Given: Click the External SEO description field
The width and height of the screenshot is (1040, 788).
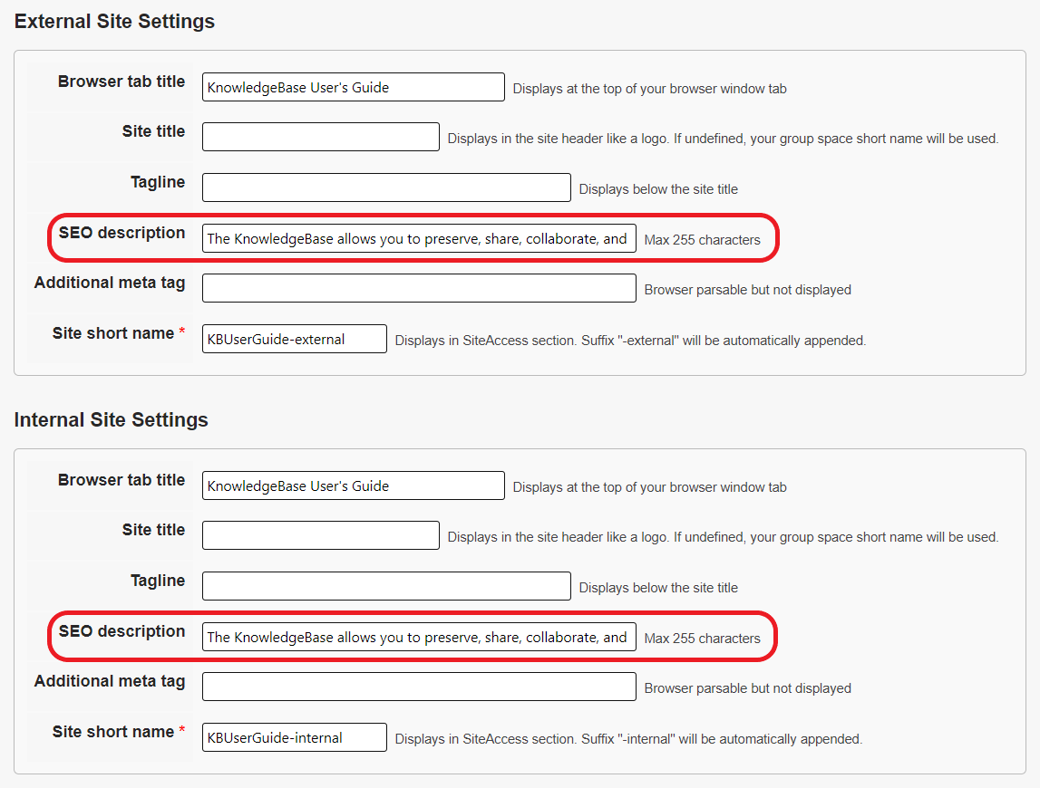Looking at the screenshot, I should click(419, 238).
